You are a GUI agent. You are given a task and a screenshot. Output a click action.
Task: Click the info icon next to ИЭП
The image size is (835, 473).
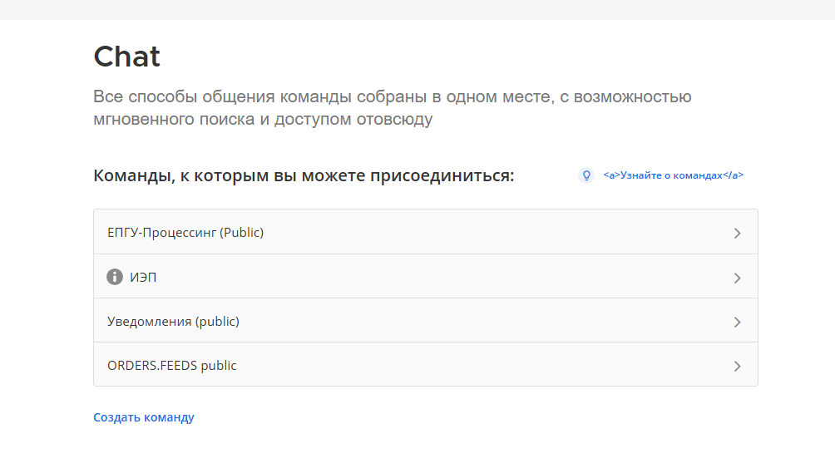tap(115, 277)
